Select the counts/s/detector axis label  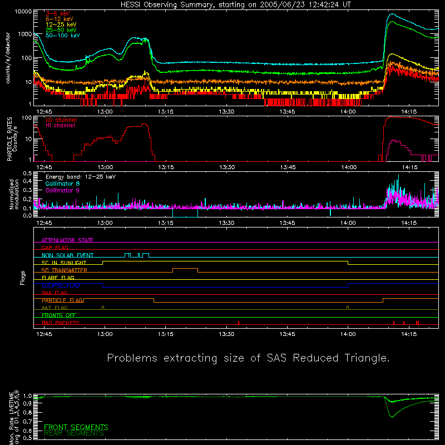[x=8, y=58]
